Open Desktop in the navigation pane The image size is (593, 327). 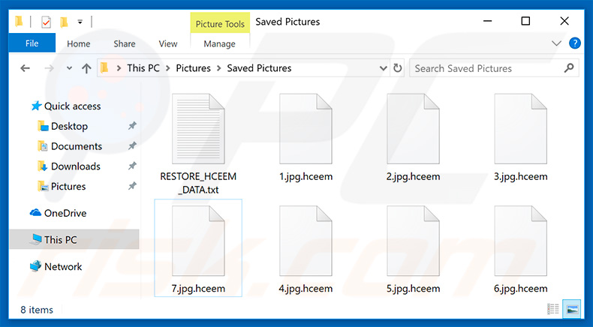[x=63, y=126]
